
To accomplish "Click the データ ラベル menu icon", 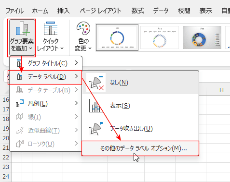I will click(x=19, y=76).
